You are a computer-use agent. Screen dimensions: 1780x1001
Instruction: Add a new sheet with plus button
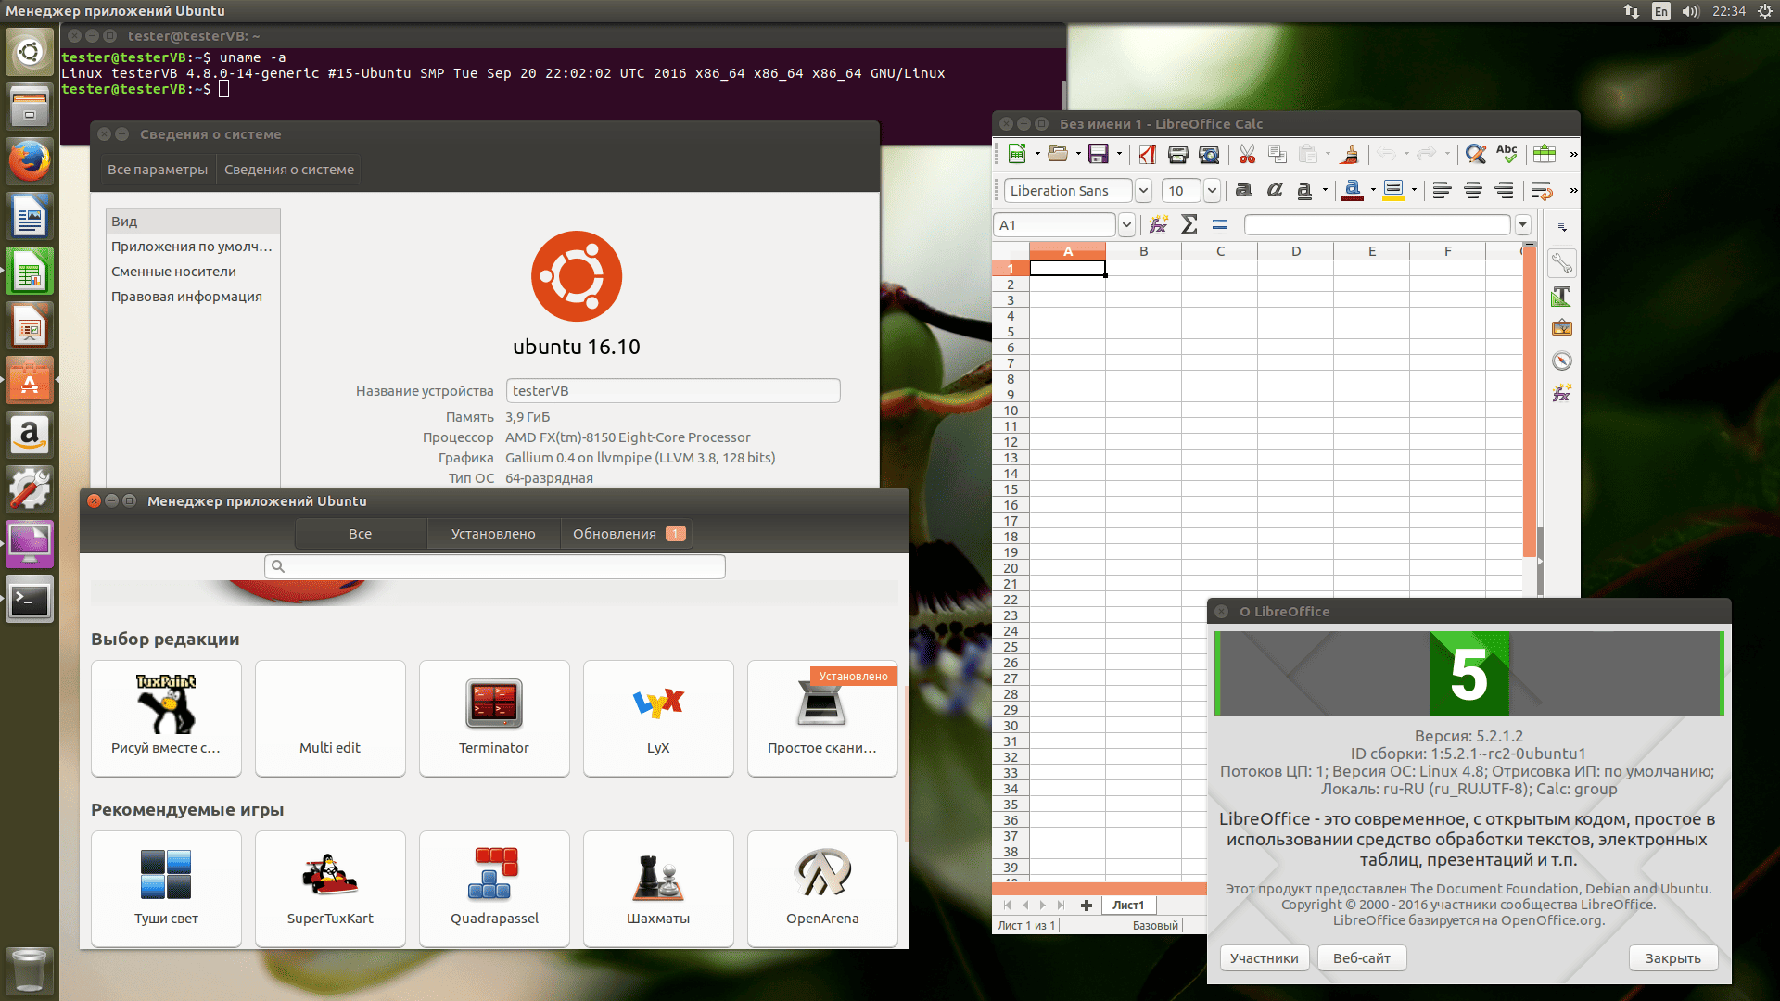point(1087,905)
